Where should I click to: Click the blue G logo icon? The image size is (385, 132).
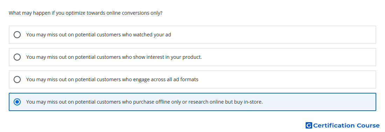point(309,125)
